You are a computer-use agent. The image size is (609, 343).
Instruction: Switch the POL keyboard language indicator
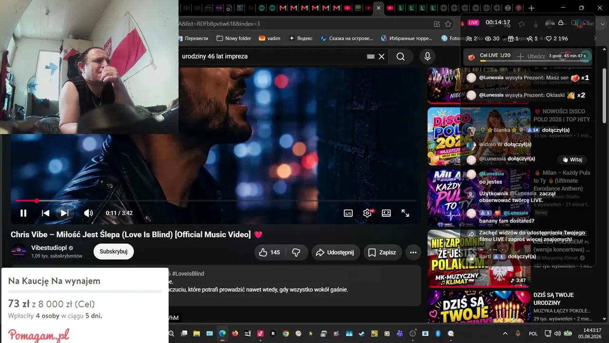(533, 333)
